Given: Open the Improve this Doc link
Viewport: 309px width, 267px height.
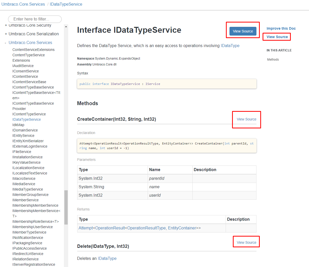Looking at the screenshot, I should click(281, 28).
